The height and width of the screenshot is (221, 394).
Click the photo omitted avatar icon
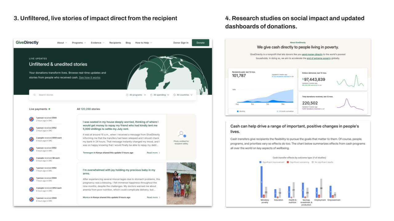click(x=181, y=134)
